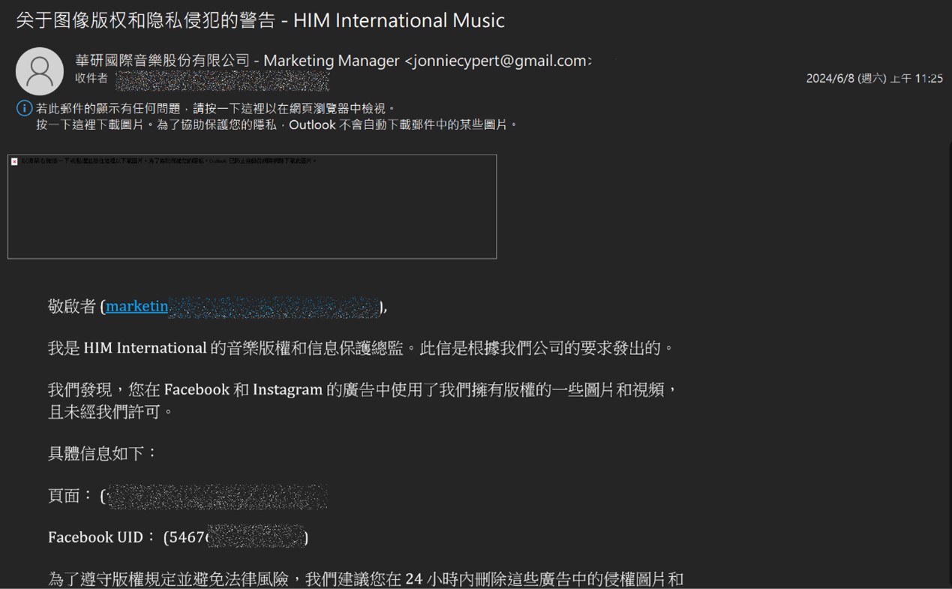This screenshot has height=589, width=952.
Task: Click the message about viewing this mail in a web browser
Action: (215, 109)
